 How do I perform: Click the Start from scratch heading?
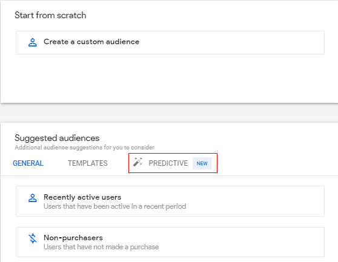pos(50,15)
